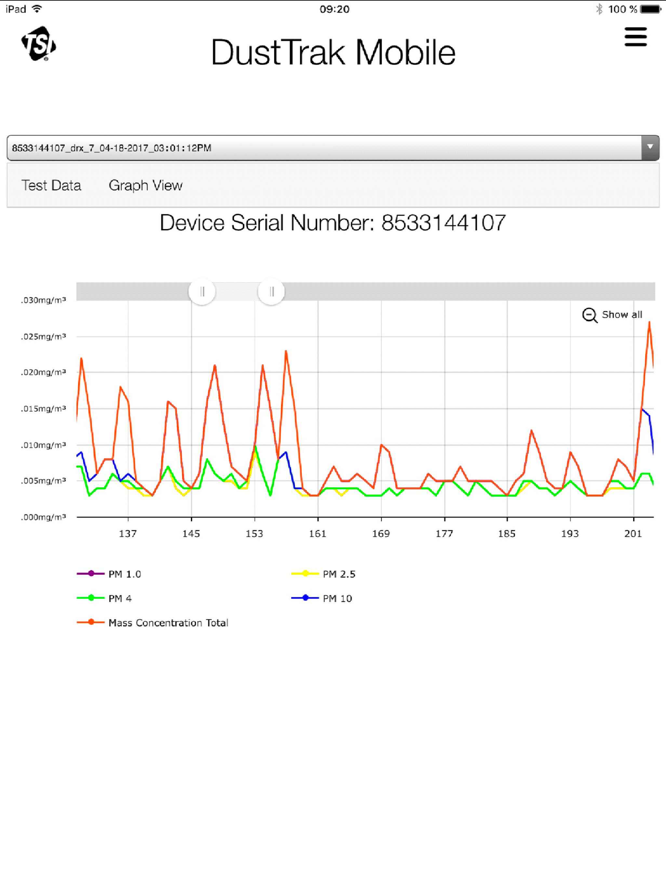Click the x-axis label 161
The width and height of the screenshot is (666, 889).
click(318, 534)
